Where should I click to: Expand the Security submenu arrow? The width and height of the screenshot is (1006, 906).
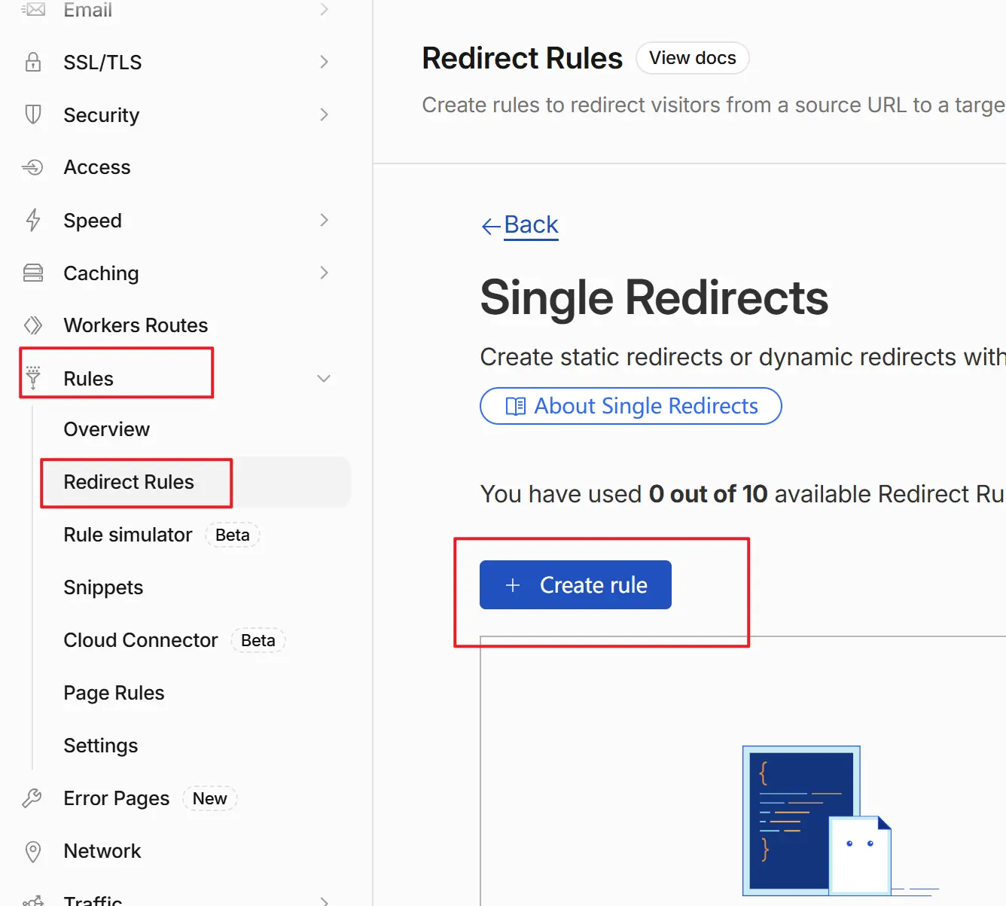pyautogui.click(x=325, y=114)
